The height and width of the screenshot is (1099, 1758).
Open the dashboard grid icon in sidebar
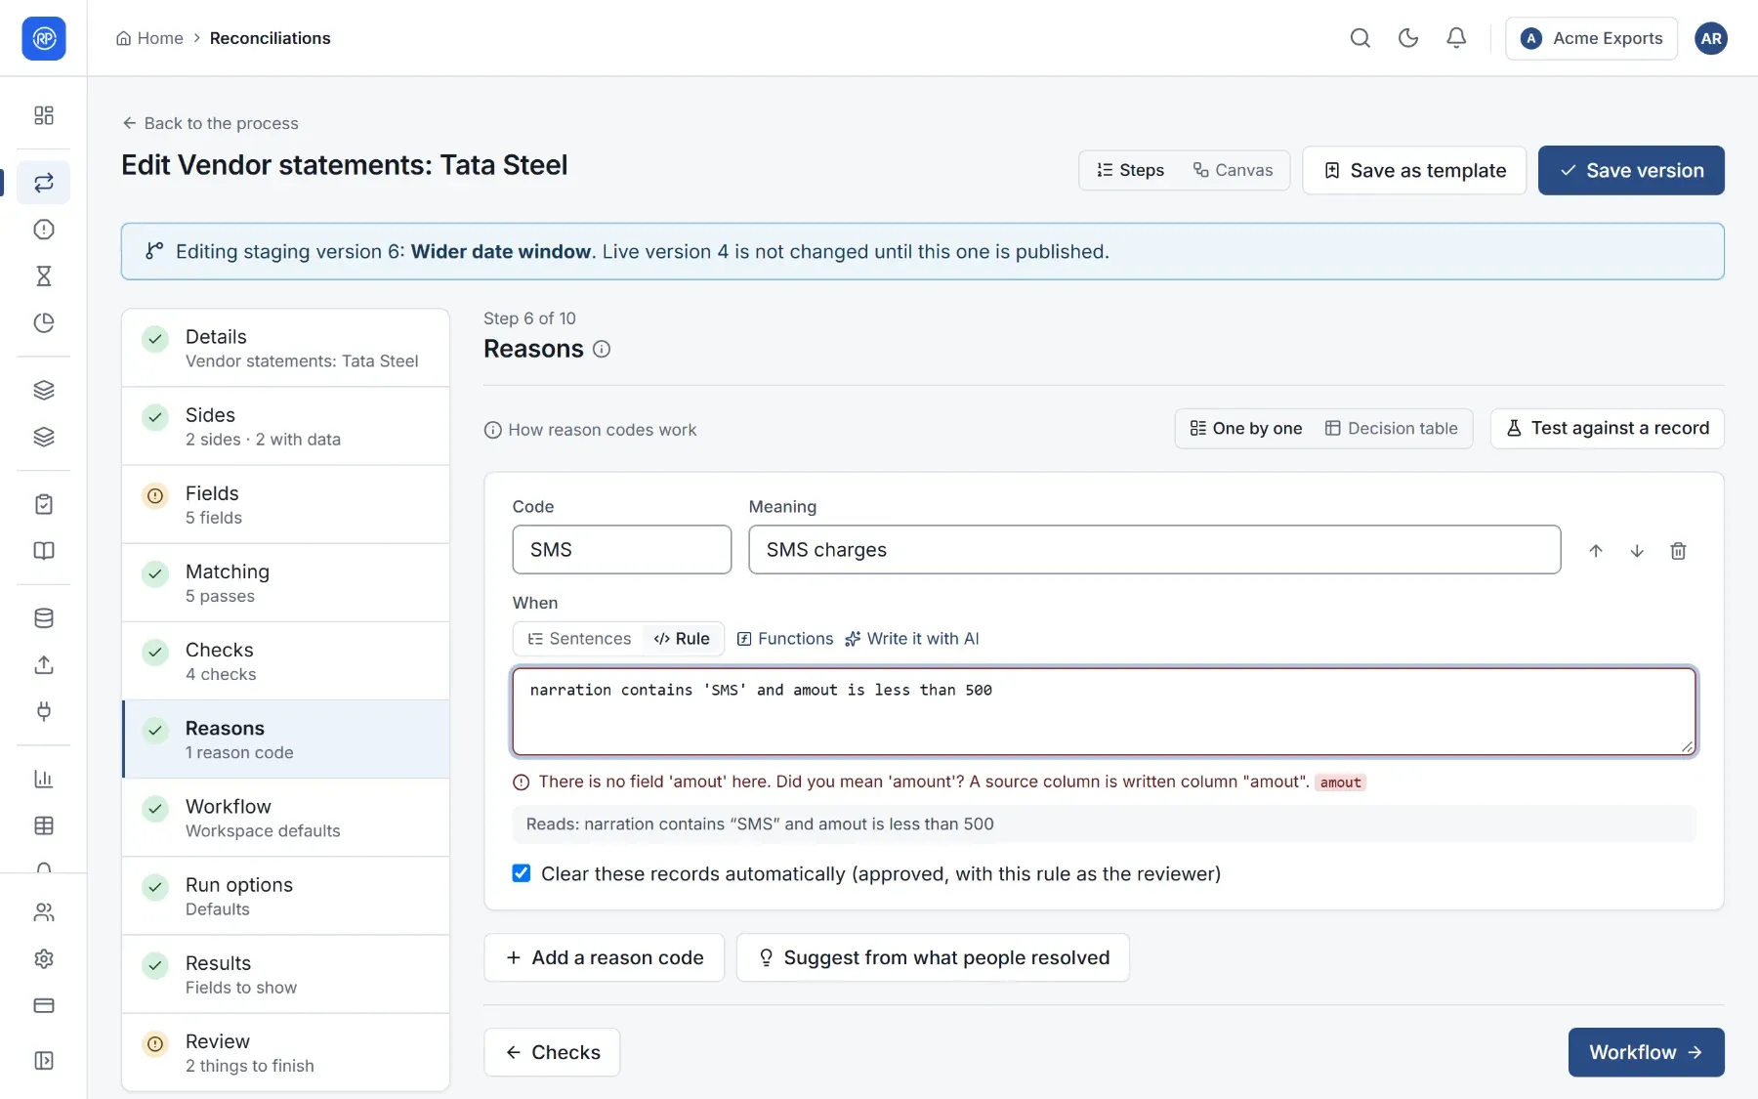(44, 115)
